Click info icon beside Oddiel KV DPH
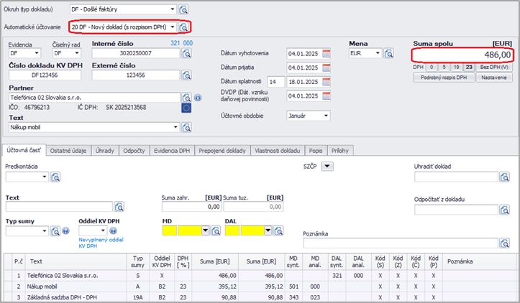 pyautogui.click(x=113, y=230)
